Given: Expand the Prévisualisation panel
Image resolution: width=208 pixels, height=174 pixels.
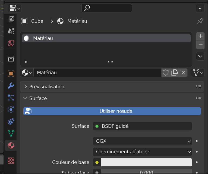Looking at the screenshot, I should pyautogui.click(x=47, y=87).
